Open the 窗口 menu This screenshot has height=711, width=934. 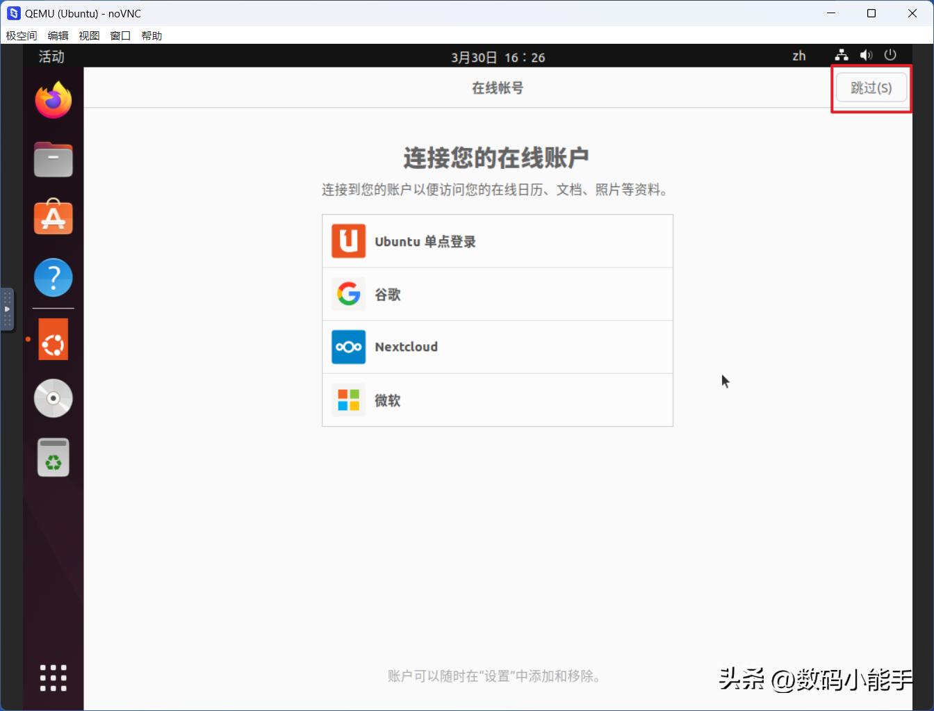click(121, 35)
